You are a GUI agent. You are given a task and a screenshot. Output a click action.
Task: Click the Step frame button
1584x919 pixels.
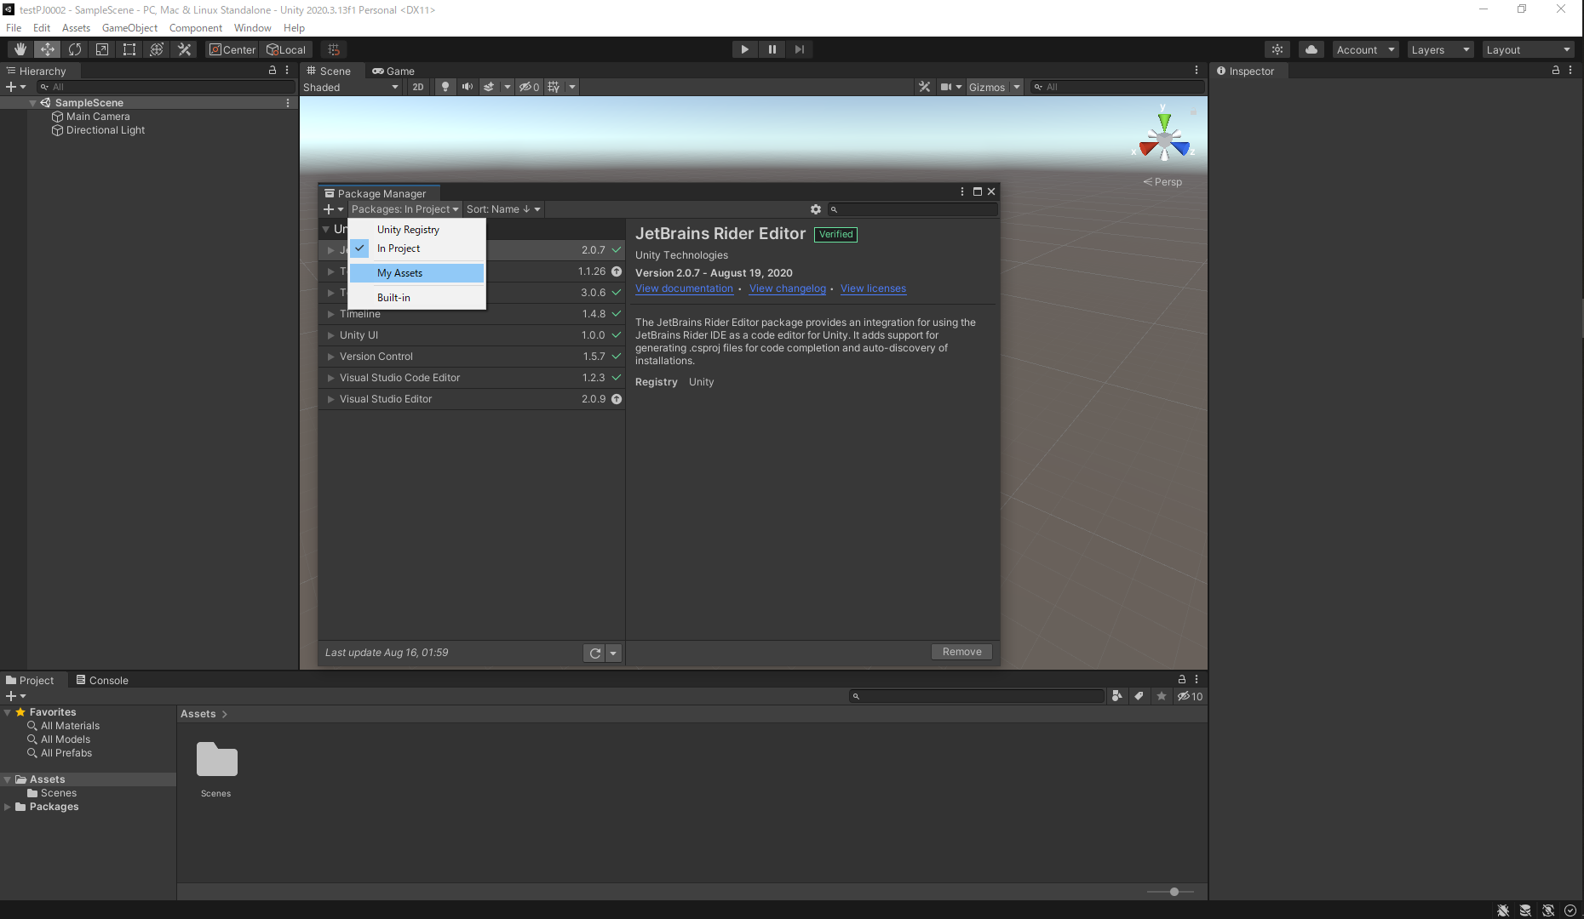tap(800, 49)
